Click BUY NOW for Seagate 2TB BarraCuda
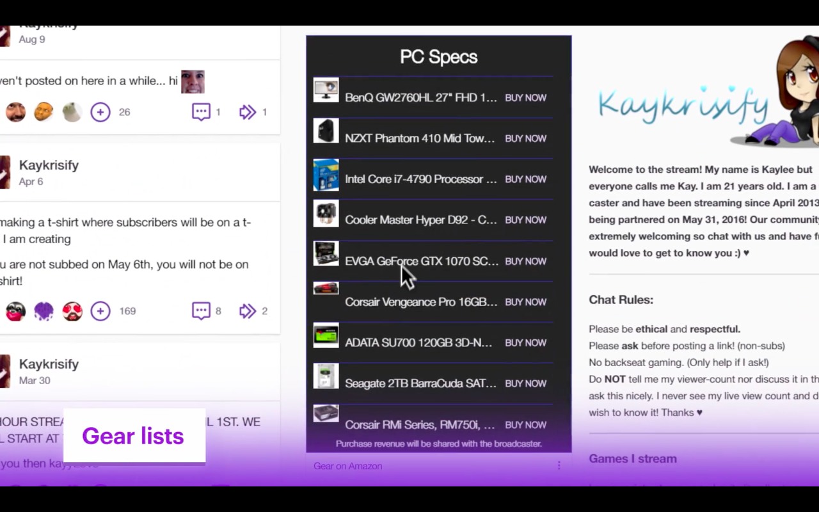 [525, 383]
